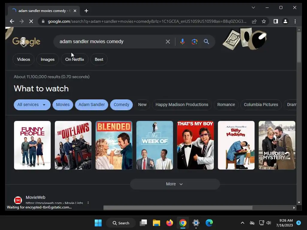Open The Week Of poster
This screenshot has height=230, width=307.
[155, 145]
